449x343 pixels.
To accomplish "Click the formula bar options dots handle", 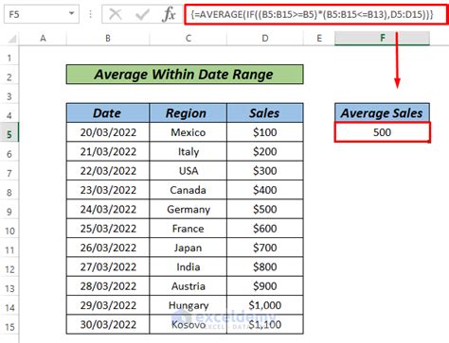I will click(x=91, y=14).
